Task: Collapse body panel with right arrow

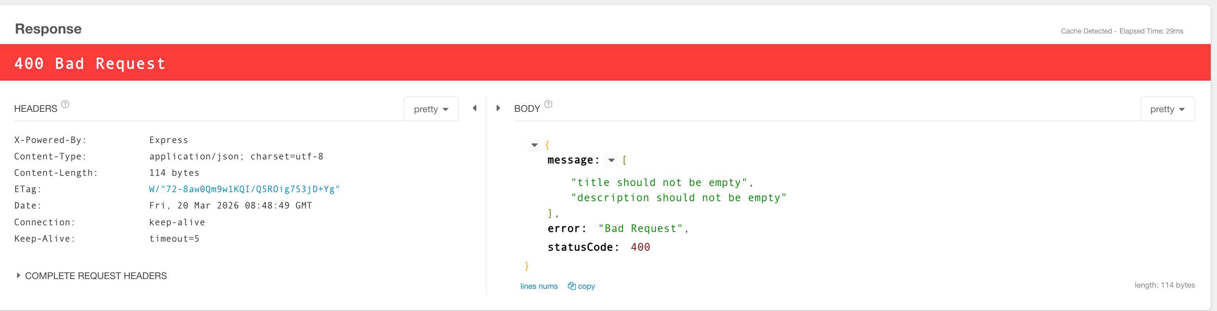Action: click(498, 108)
